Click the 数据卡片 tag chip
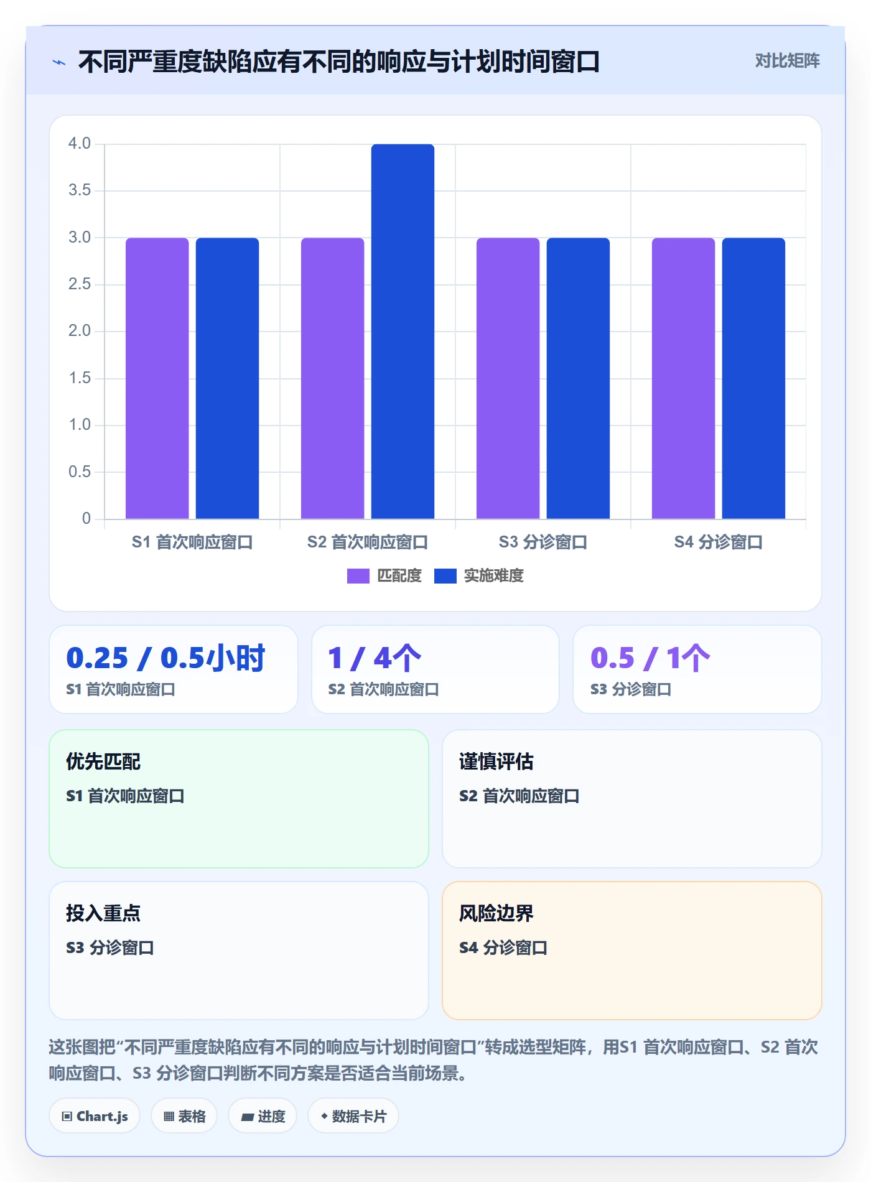 [x=353, y=1116]
